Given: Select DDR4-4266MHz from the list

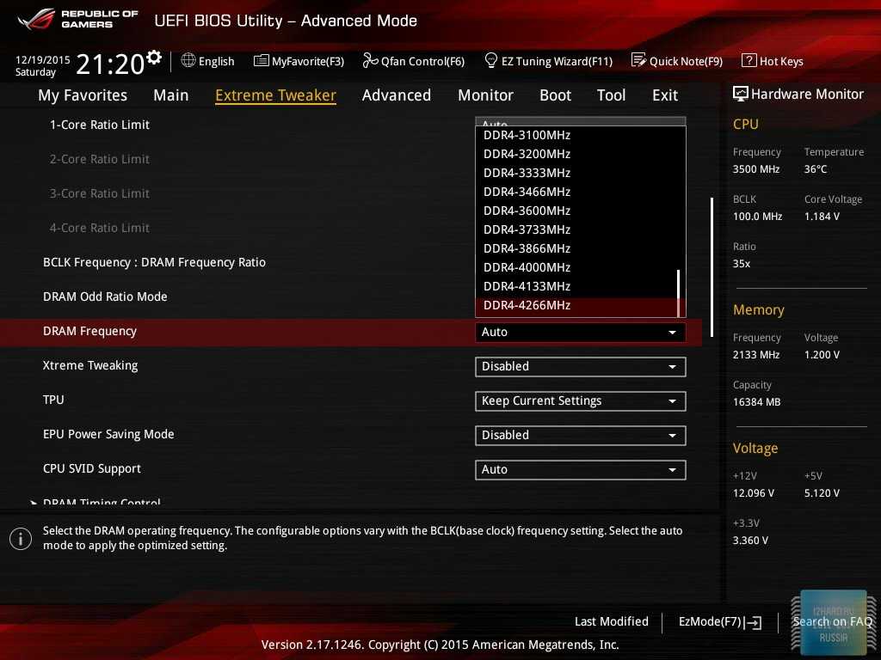Looking at the screenshot, I should (x=527, y=305).
